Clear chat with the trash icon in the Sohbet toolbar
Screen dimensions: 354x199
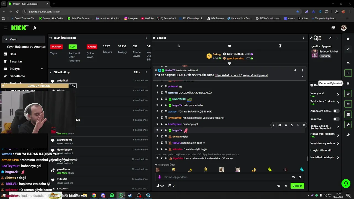point(179,46)
